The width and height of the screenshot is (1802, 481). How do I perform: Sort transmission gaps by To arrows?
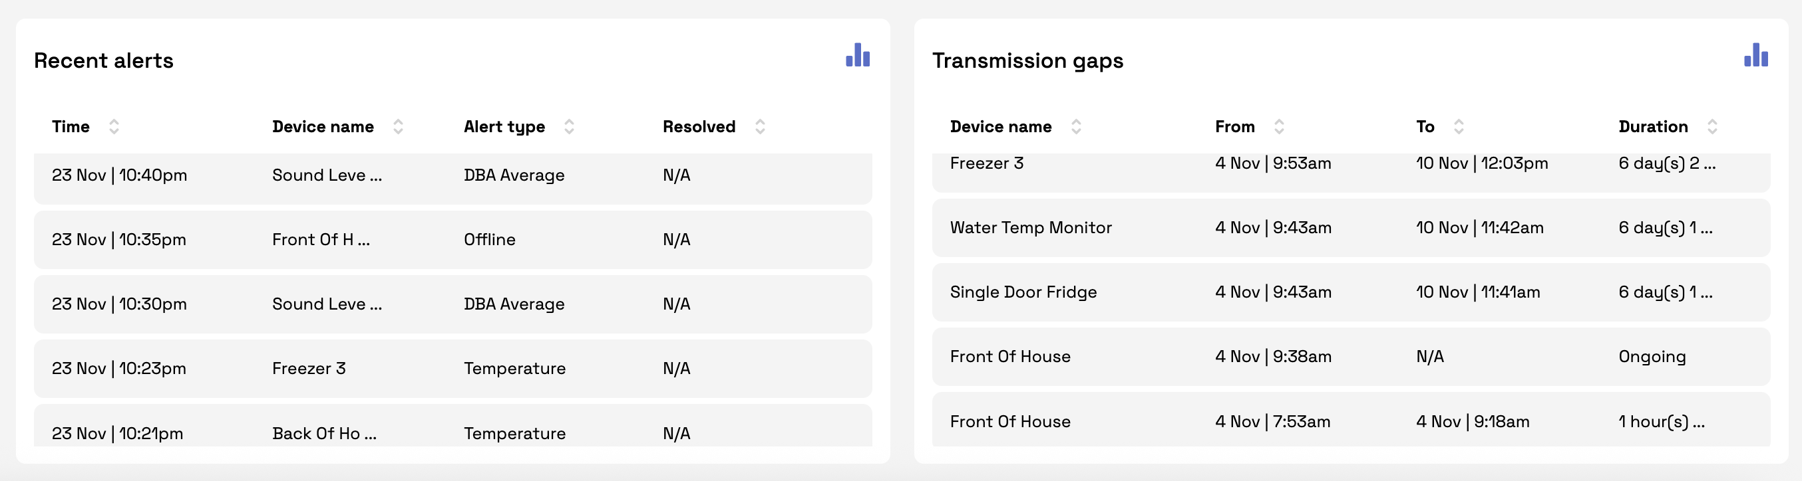coord(1459,126)
